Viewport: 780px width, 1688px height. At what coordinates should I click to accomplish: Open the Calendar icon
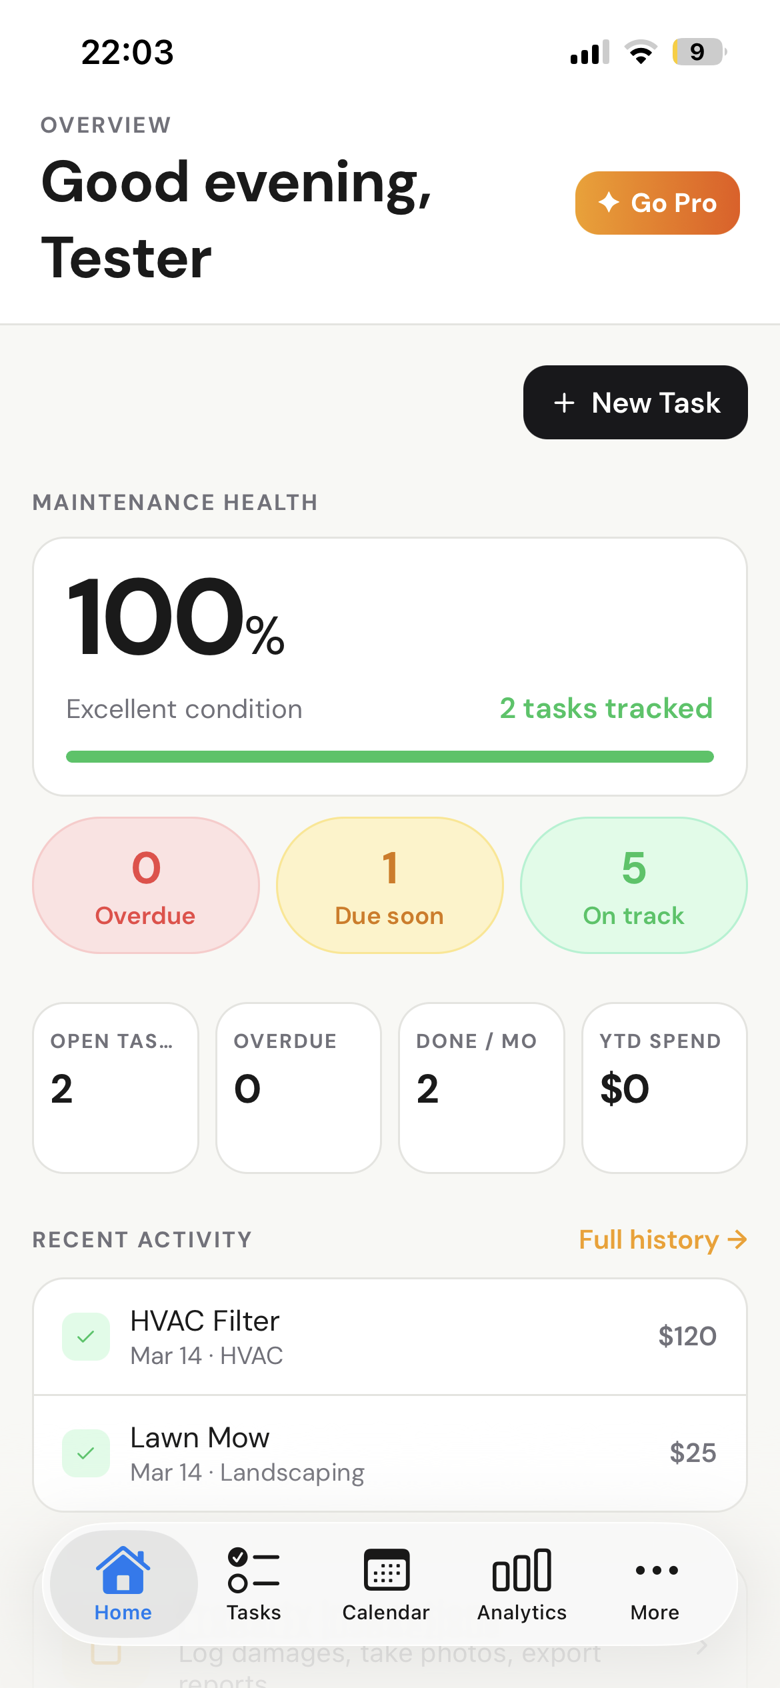[x=386, y=1569]
